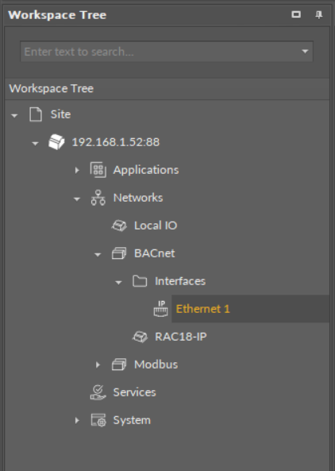The image size is (335, 471).
Task: Click the Applications grid icon
Action: pos(98,170)
